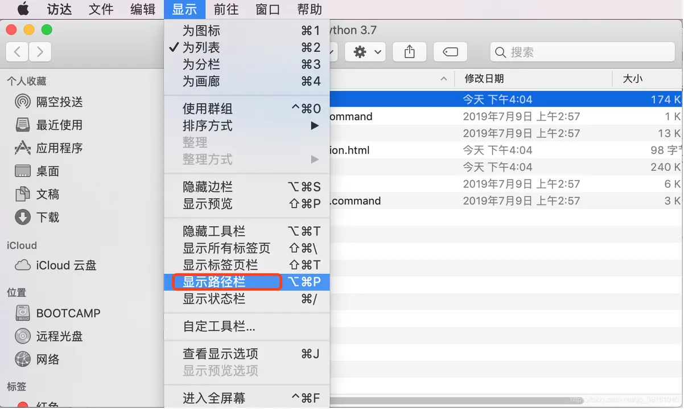Viewport: 684px width, 409px height.
Task: Select the file row sized 13 K
Action: [505, 133]
